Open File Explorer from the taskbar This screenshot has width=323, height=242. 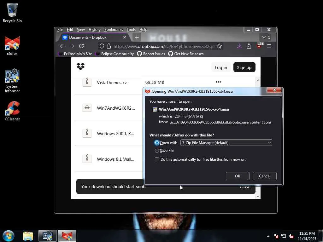(x=28, y=236)
